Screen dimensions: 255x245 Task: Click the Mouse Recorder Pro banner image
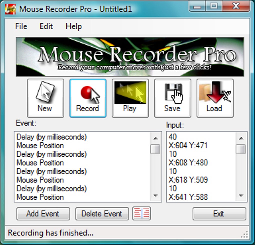click(130, 57)
